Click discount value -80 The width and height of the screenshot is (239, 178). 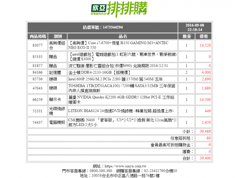[x=208, y=138]
